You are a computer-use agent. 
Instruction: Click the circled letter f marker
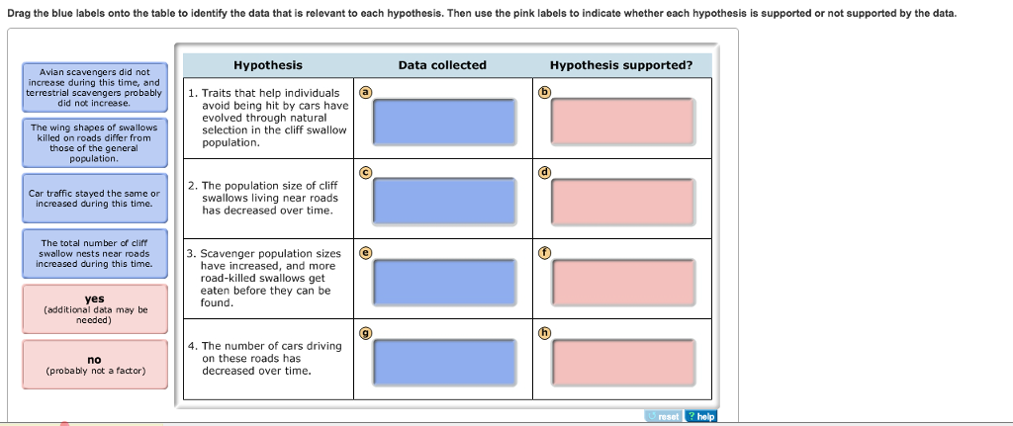(542, 252)
